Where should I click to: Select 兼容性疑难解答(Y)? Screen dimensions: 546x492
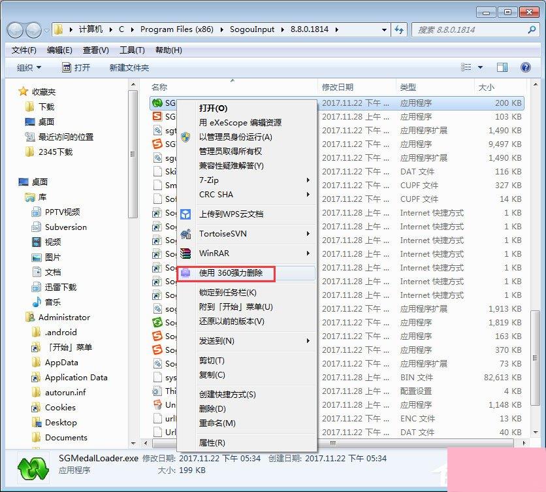click(x=231, y=165)
